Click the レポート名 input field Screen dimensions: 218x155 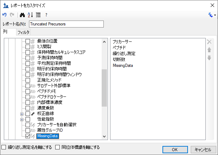66,24
